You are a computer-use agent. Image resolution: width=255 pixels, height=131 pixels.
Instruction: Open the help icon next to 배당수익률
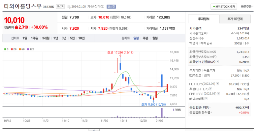point(206,99)
